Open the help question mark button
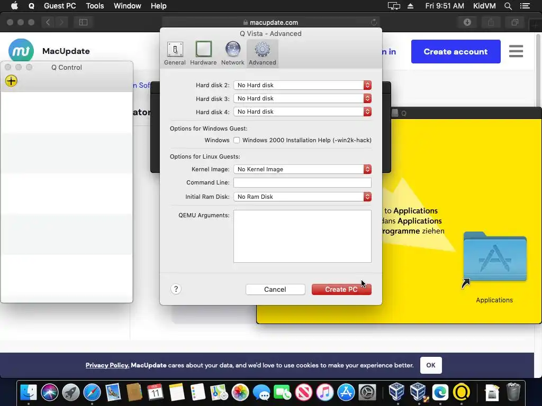The image size is (542, 406). [176, 289]
